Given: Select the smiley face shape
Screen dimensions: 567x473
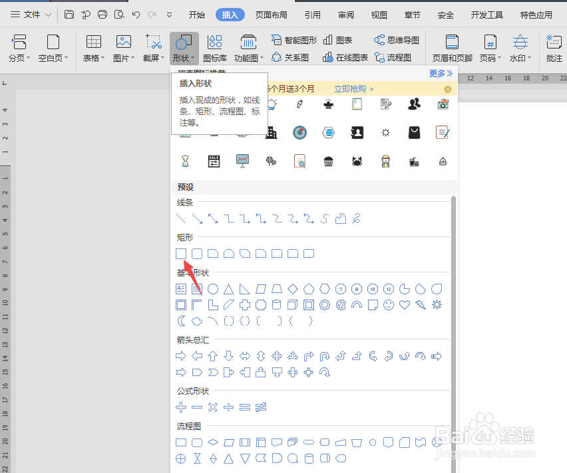Looking at the screenshot, I should [389, 305].
